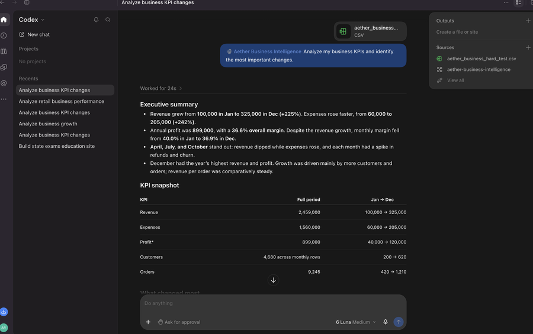Open aether-business-intelligence source

point(479,70)
